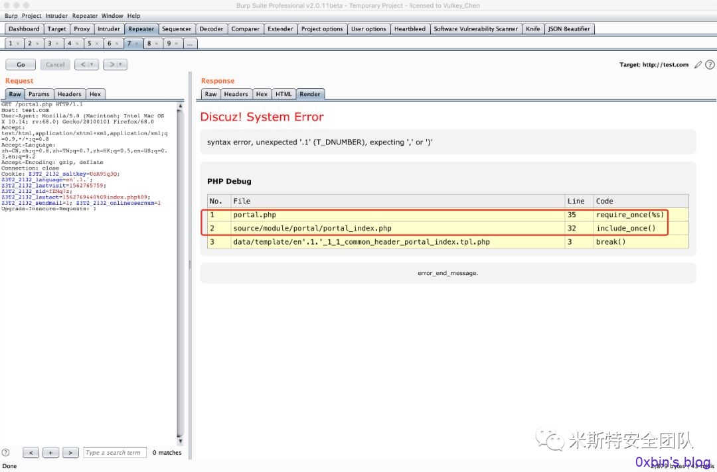Click the search help question mark icon
The height and width of the screenshot is (472, 717).
tap(5, 452)
